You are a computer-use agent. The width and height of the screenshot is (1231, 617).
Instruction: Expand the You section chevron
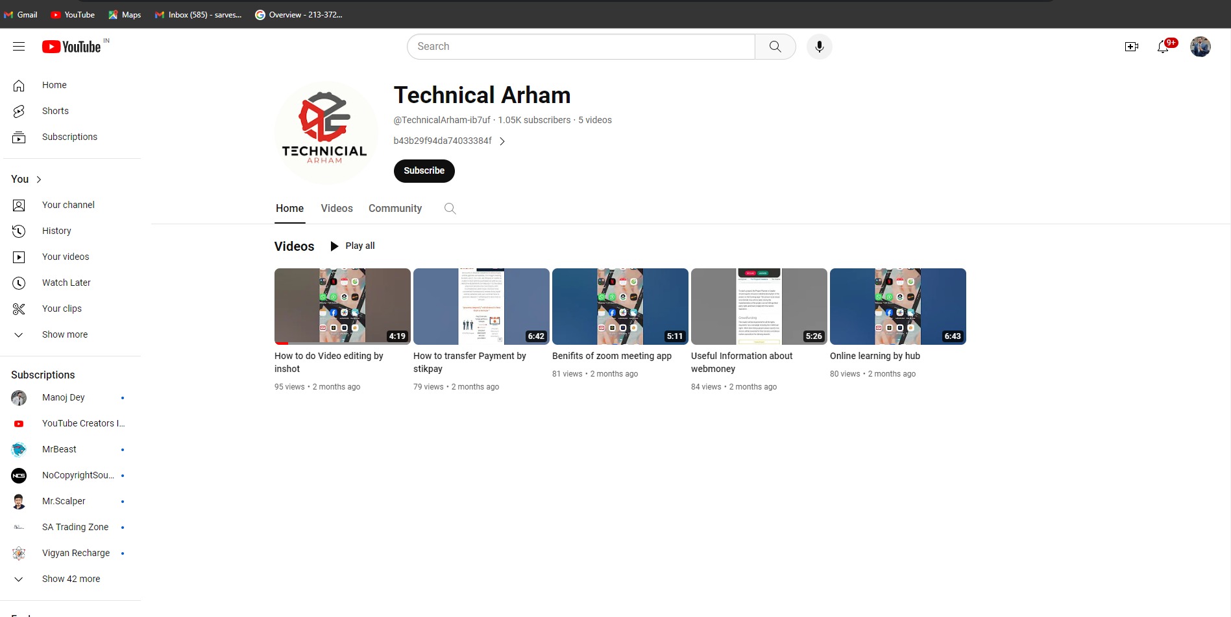(x=39, y=180)
